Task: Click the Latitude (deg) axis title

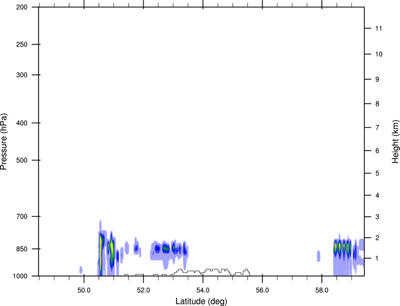Action: click(x=201, y=301)
